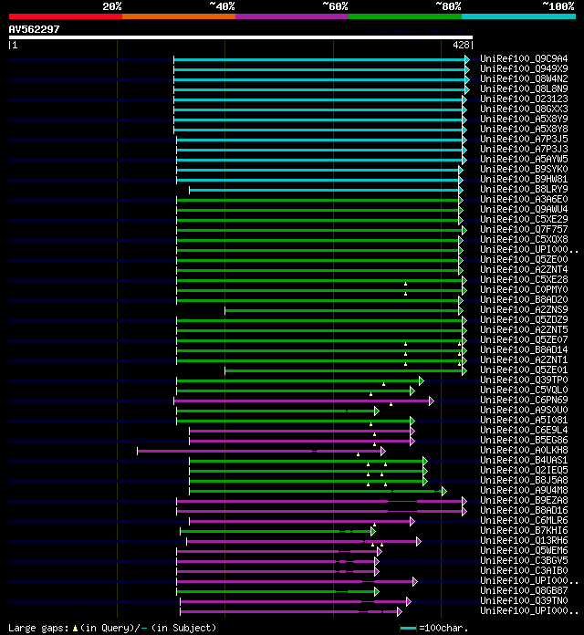Select the UniRef100_Q9AWU4 label
The image size is (584, 635).
point(524,209)
